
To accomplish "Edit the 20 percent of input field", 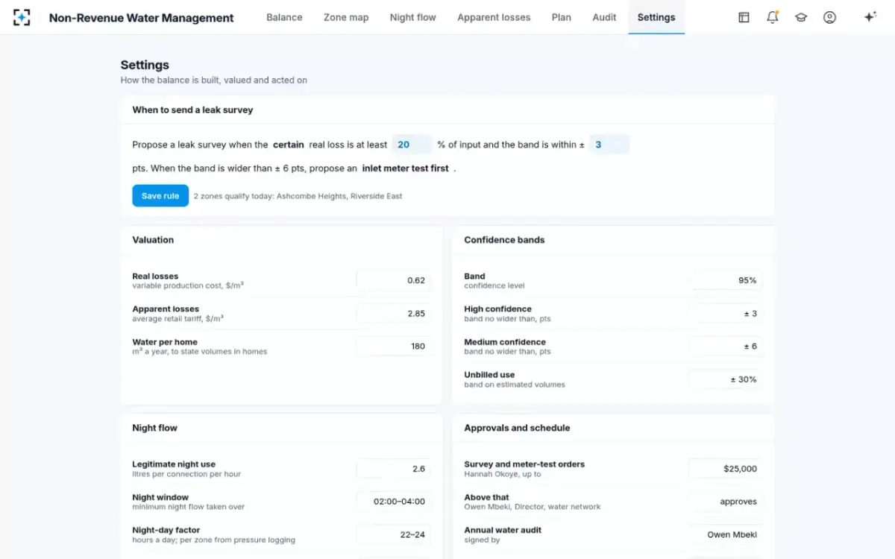I will tap(412, 145).
